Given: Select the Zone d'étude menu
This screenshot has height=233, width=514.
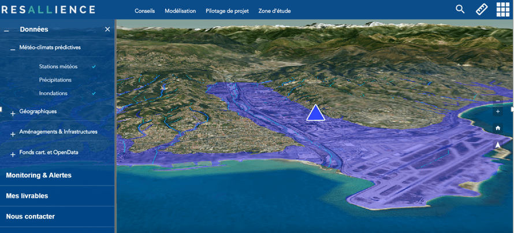Looking at the screenshot, I should pos(274,11).
